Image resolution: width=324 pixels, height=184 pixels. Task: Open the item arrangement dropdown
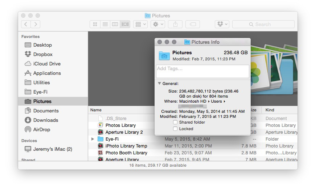[140, 24]
